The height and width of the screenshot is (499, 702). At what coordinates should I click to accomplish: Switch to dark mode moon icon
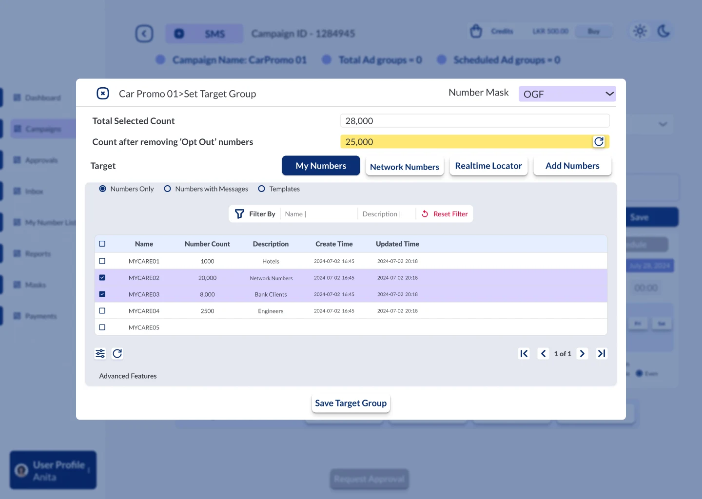point(664,31)
